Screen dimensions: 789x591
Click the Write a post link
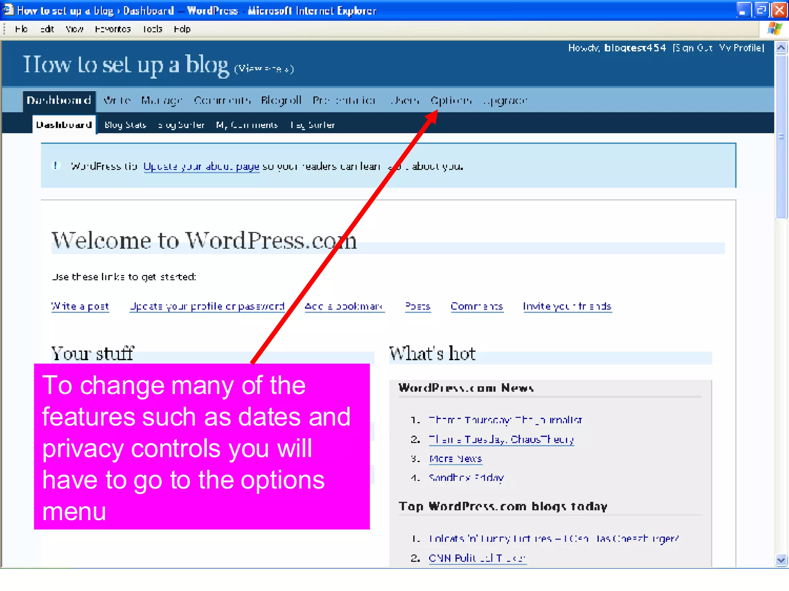(80, 306)
